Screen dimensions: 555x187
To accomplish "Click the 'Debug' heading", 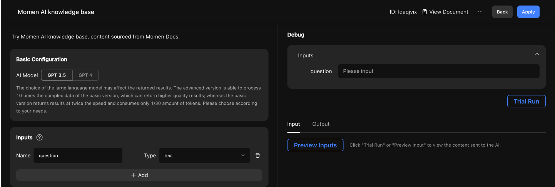I will (x=296, y=35).
